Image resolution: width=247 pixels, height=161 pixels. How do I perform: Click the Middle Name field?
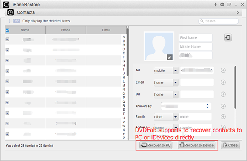point(196,47)
